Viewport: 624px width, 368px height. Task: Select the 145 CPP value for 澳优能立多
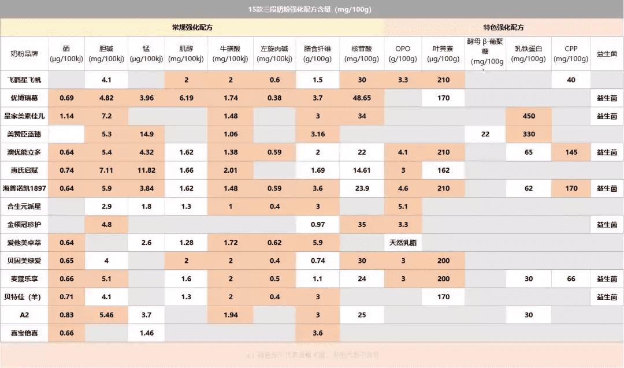tap(571, 153)
